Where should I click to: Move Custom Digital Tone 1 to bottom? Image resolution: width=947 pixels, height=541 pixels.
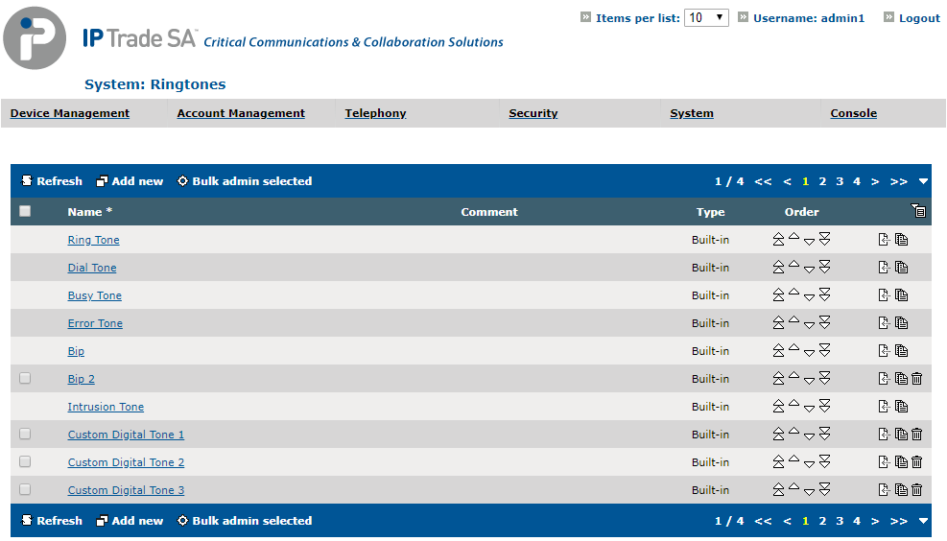pos(824,434)
